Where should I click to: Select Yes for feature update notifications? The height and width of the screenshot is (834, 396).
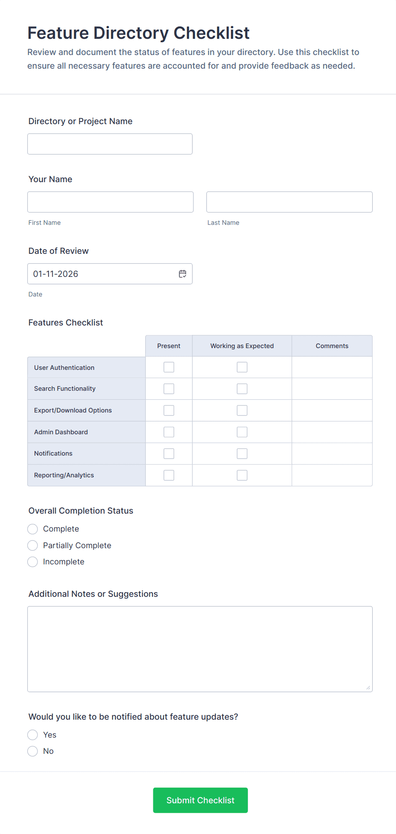33,735
